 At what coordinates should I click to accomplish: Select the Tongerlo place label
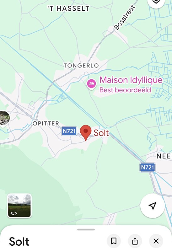pos(81,66)
